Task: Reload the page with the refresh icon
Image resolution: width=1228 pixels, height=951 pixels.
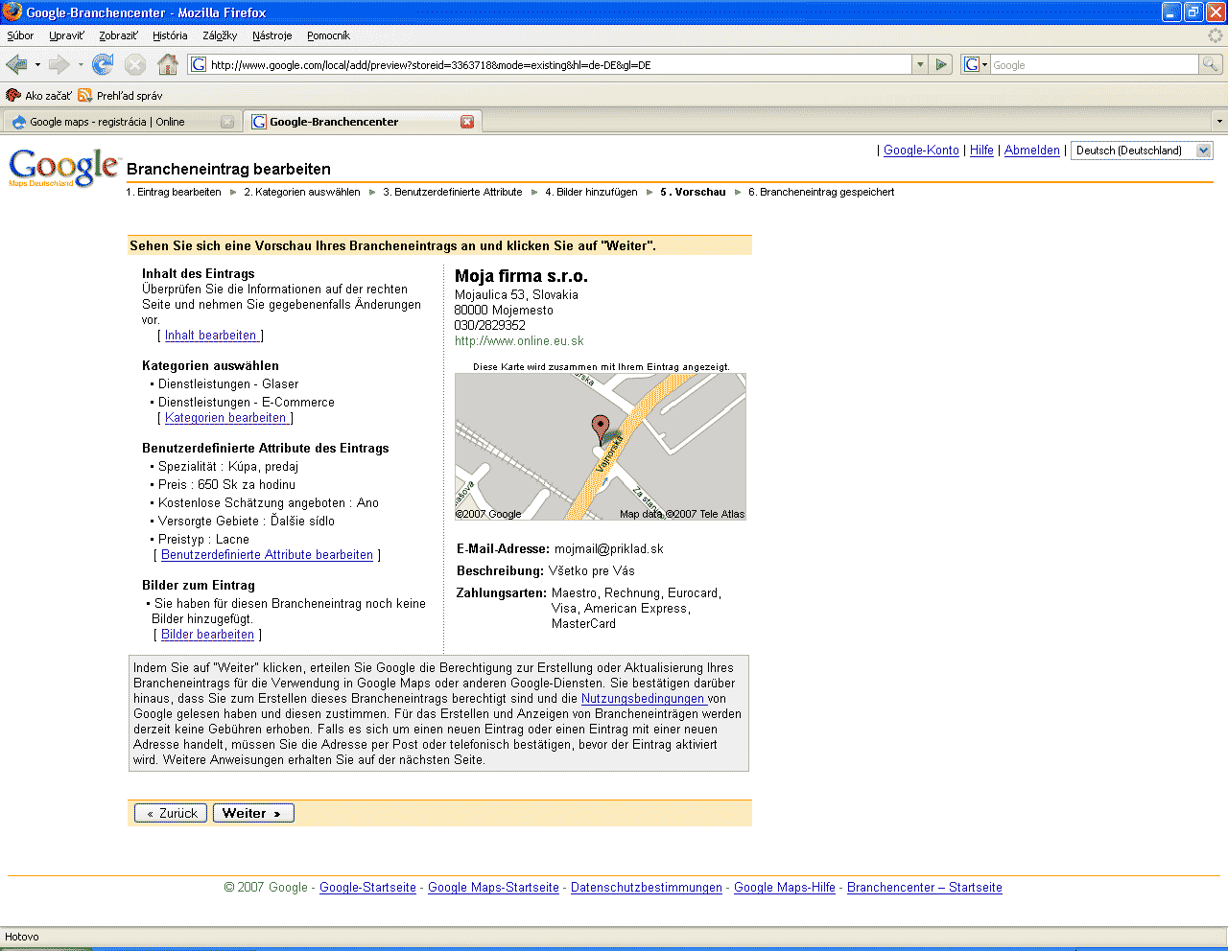Action: [103, 64]
